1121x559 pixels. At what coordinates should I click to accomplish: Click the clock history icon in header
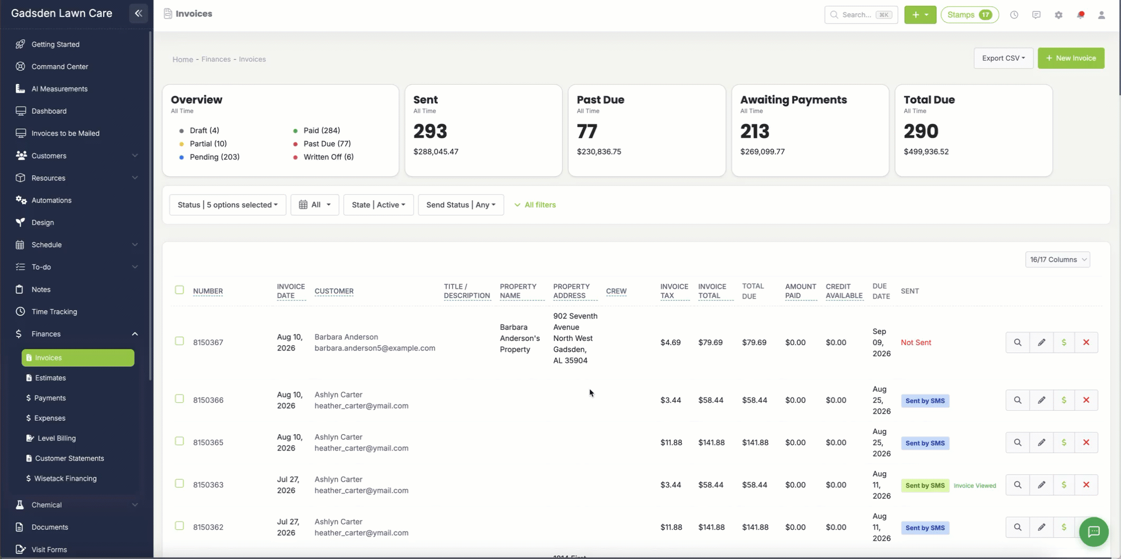tap(1014, 15)
